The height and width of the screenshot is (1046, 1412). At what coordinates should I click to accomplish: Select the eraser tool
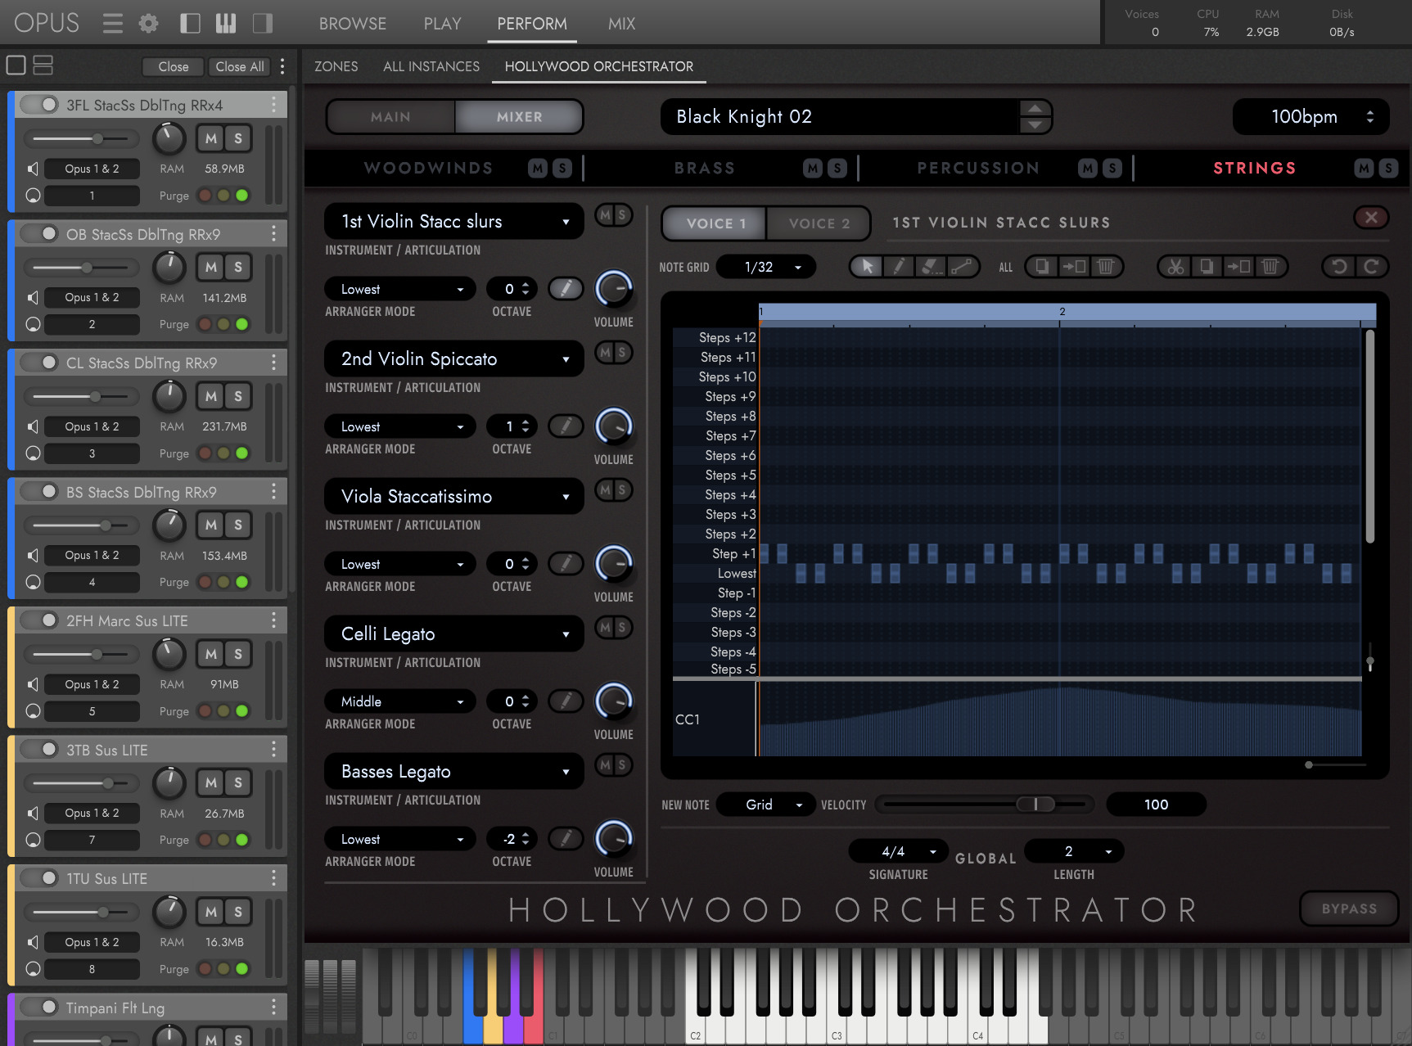[930, 266]
